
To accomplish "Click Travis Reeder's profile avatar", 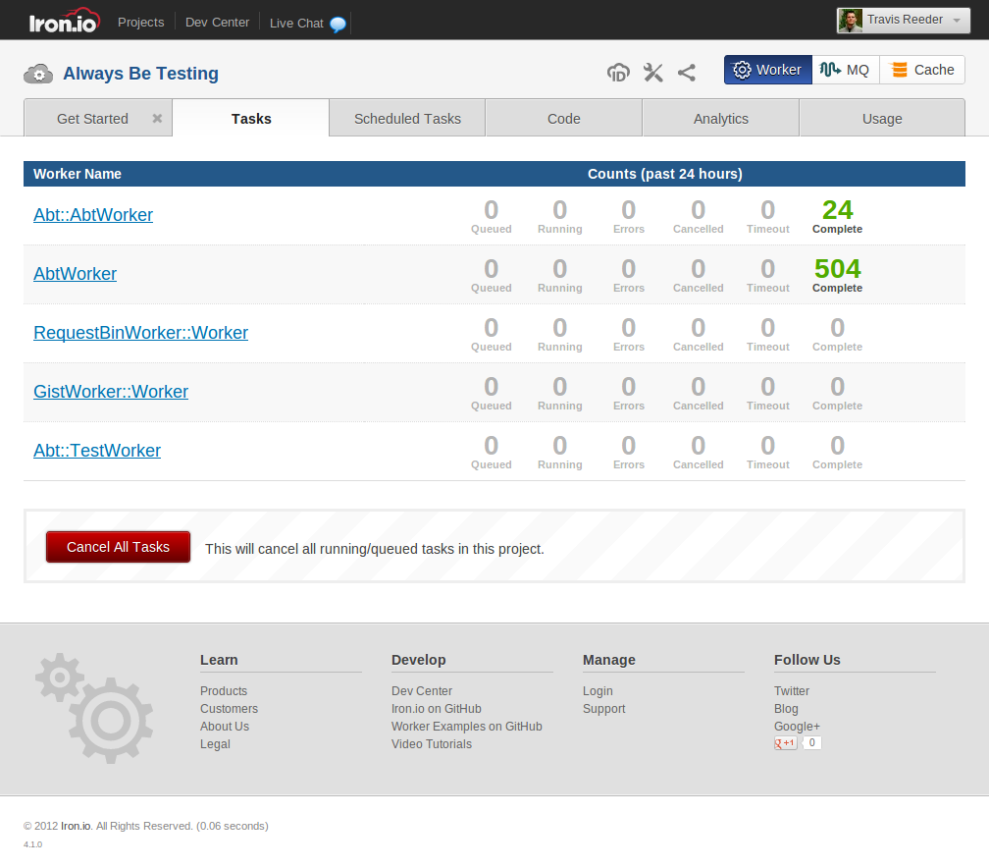I will pyautogui.click(x=850, y=21).
